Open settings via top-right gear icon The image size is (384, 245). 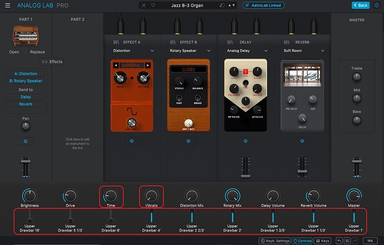[377, 5]
